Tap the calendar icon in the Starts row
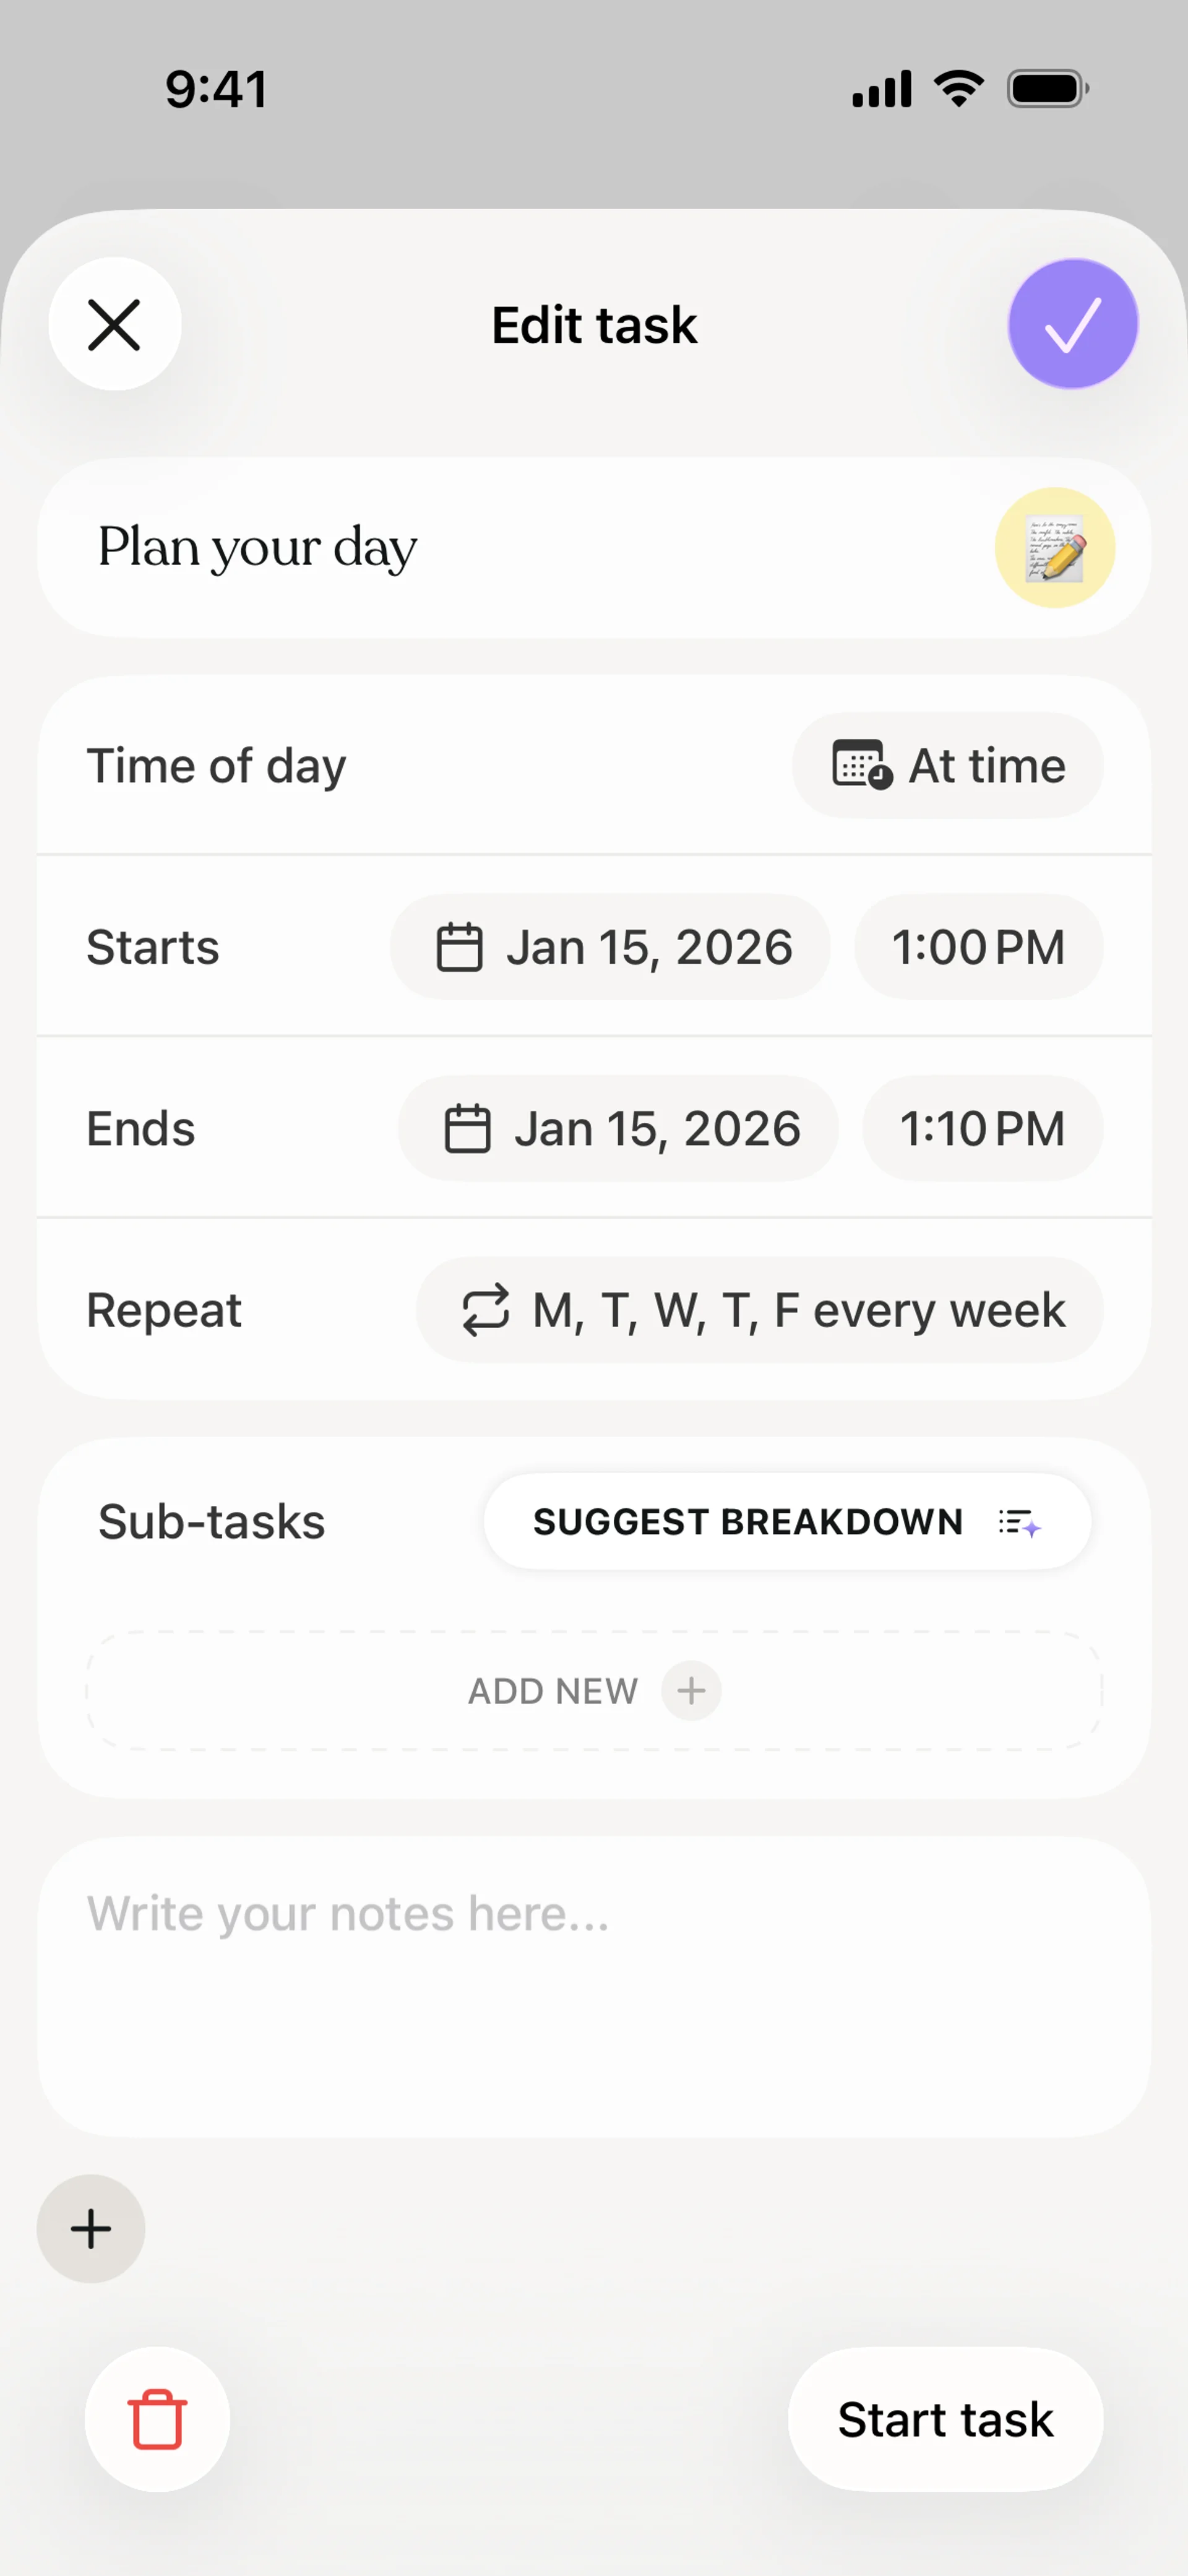The width and height of the screenshot is (1188, 2576). [x=459, y=947]
